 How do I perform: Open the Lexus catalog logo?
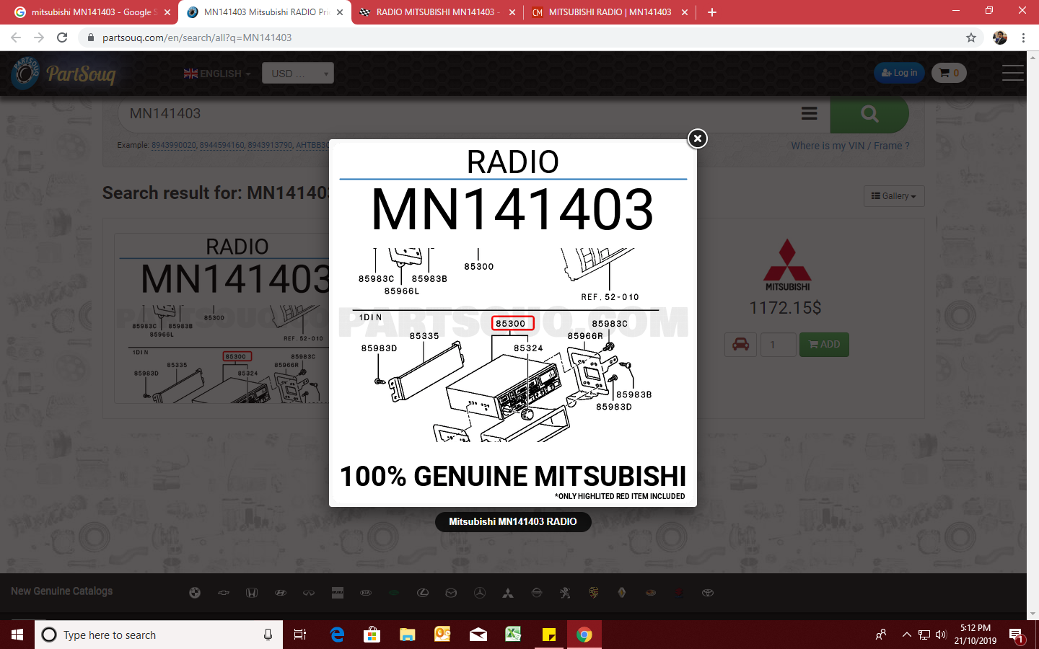point(423,593)
